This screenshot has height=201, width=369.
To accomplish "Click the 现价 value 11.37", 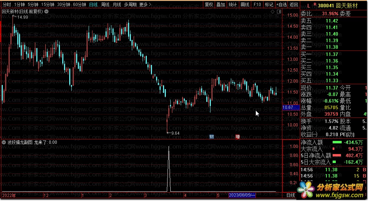I will [332, 88].
